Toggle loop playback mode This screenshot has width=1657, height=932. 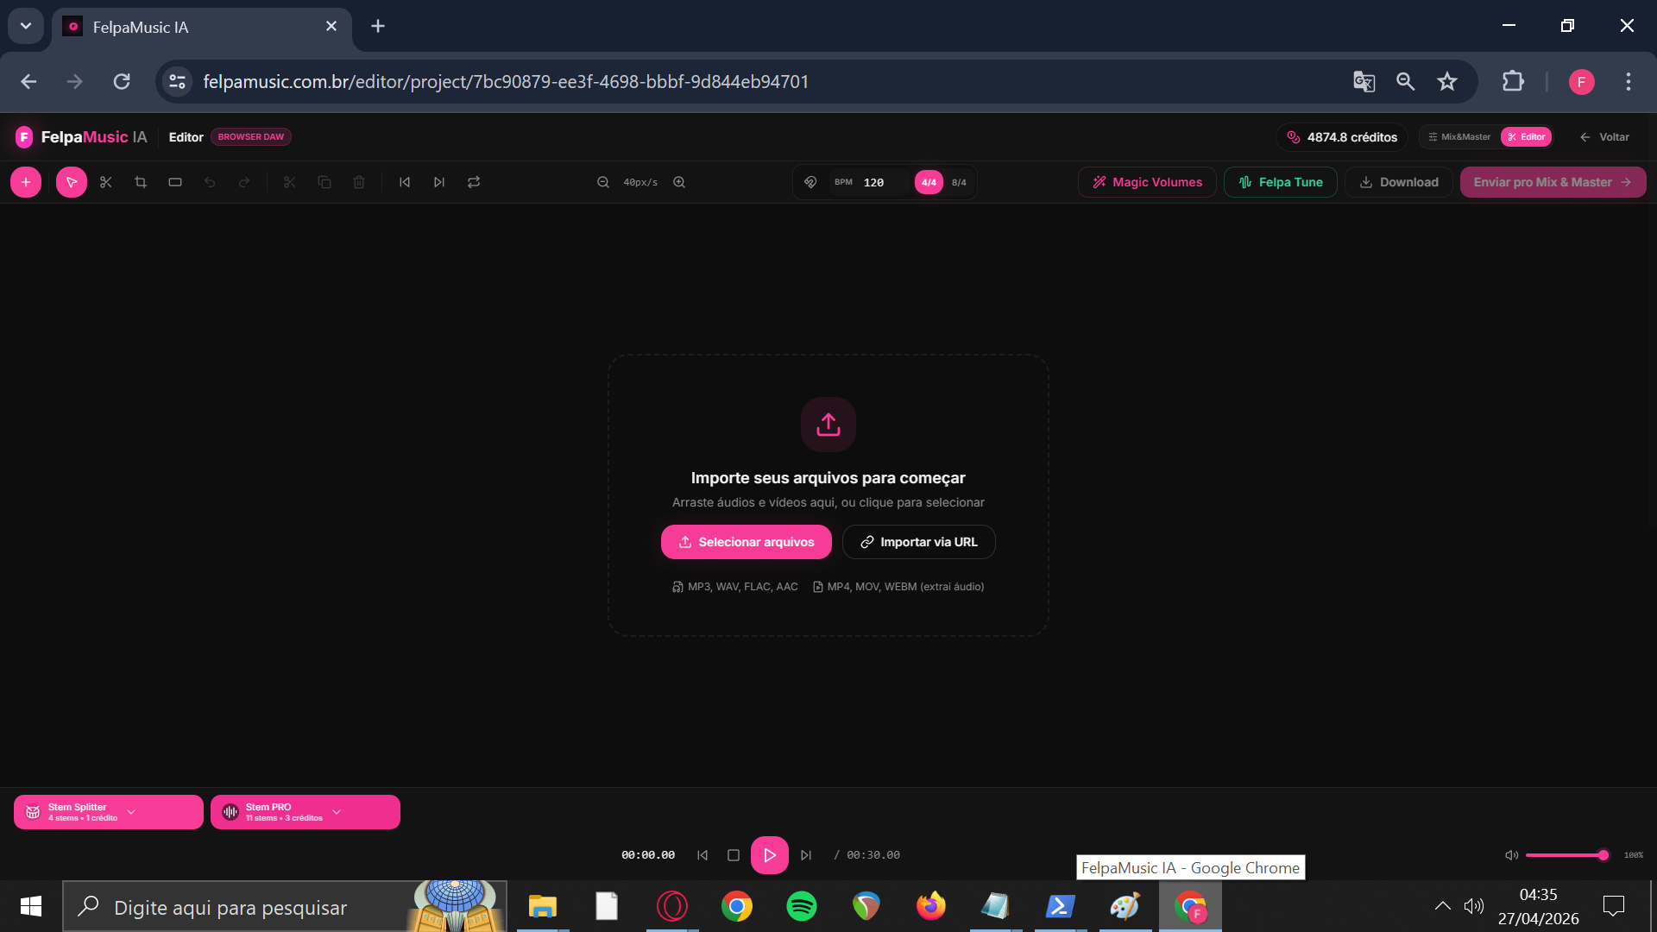(x=473, y=182)
